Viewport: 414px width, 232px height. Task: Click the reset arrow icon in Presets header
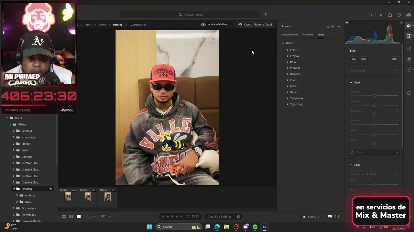pos(328,26)
